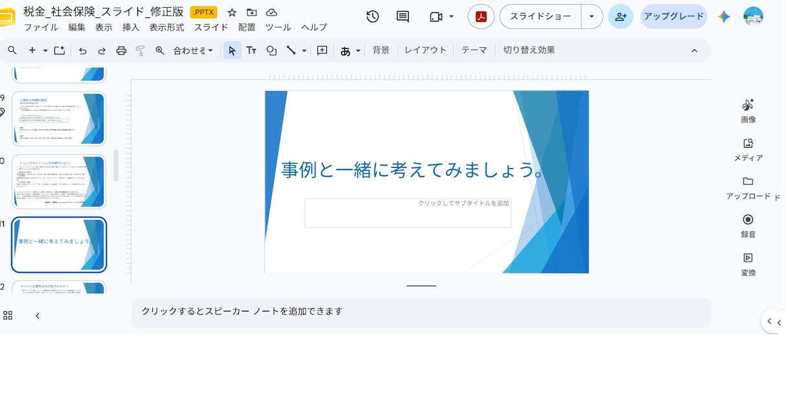Image resolution: width=790 pixels, height=415 pixels.
Task: Select the コンプライアンス slide thumbnail
Action: pos(59,182)
